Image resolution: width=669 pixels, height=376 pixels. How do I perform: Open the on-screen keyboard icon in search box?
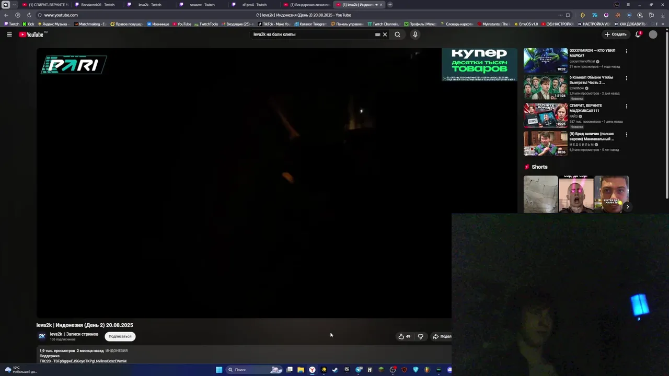(x=377, y=34)
